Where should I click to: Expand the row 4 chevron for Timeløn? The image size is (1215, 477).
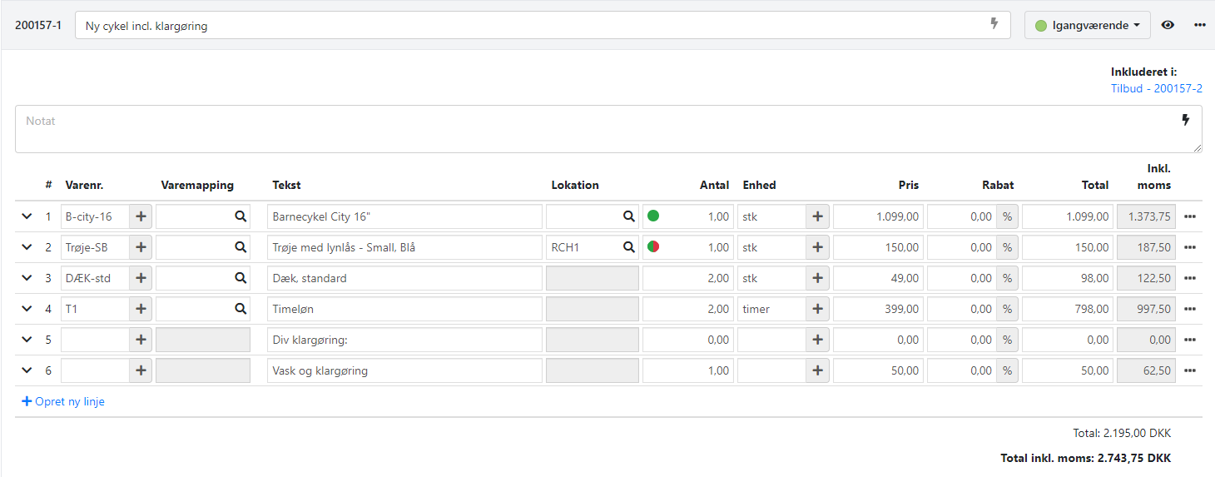pyautogui.click(x=27, y=309)
